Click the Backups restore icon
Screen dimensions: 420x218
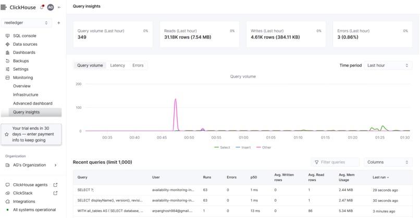pyautogui.click(x=7, y=61)
